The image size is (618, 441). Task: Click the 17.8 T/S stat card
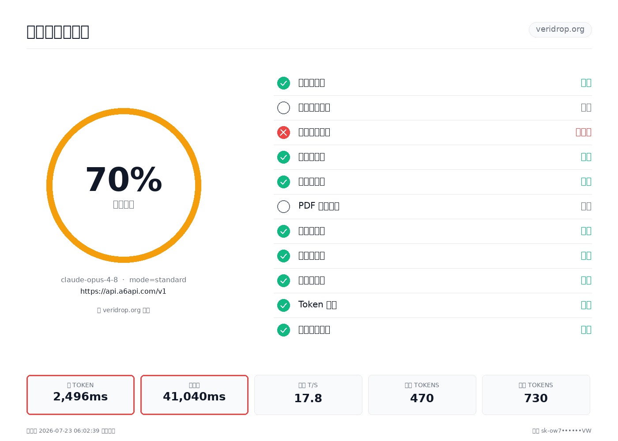[x=308, y=395]
